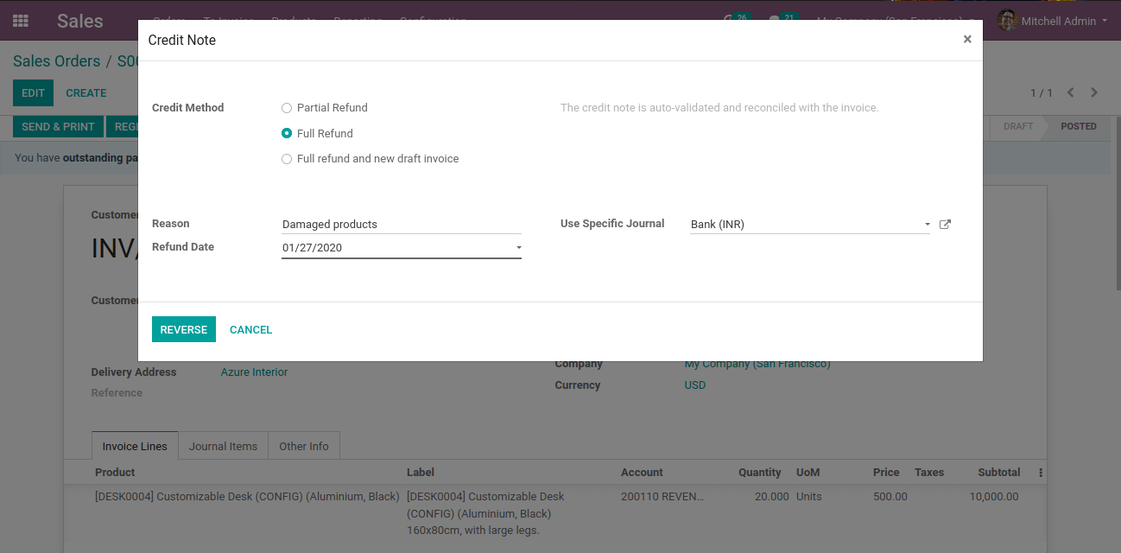This screenshot has width=1121, height=553.
Task: Open the apps grid menu icon
Action: 21,21
